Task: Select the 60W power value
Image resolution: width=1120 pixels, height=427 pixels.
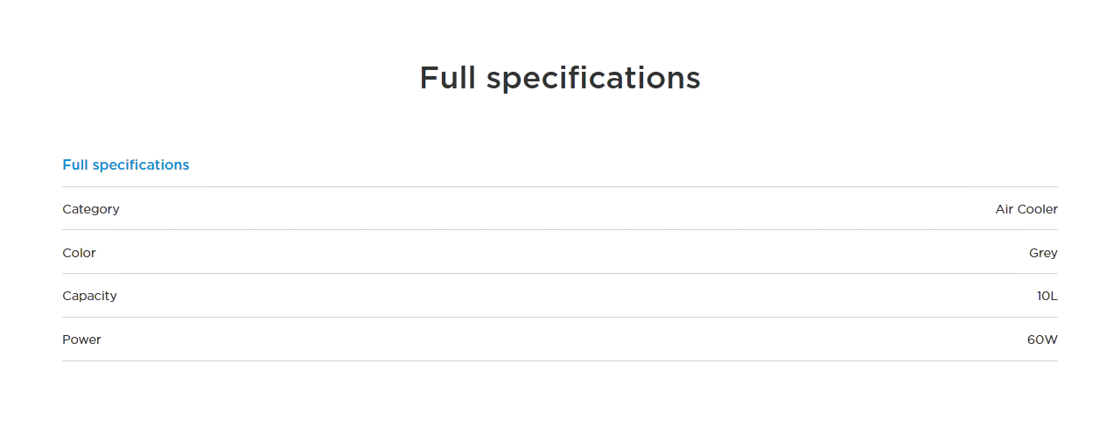Action: tap(1042, 339)
